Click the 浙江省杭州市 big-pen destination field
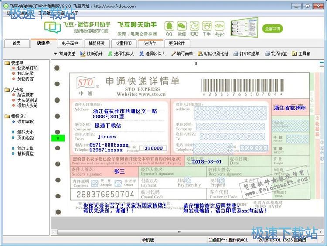The image size is (327, 246). (290, 108)
